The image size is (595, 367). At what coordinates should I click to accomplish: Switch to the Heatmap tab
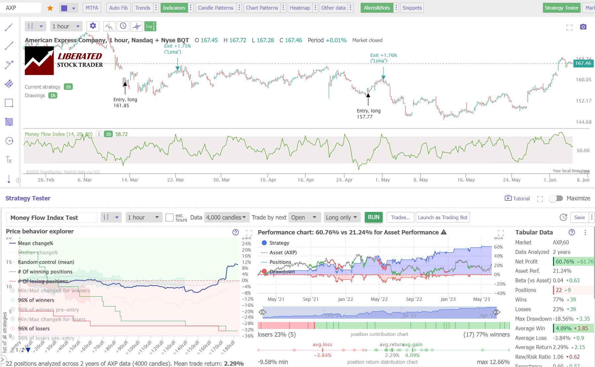(x=300, y=8)
